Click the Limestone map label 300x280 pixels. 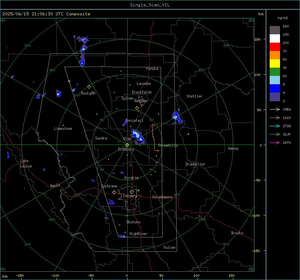[x=63, y=129]
